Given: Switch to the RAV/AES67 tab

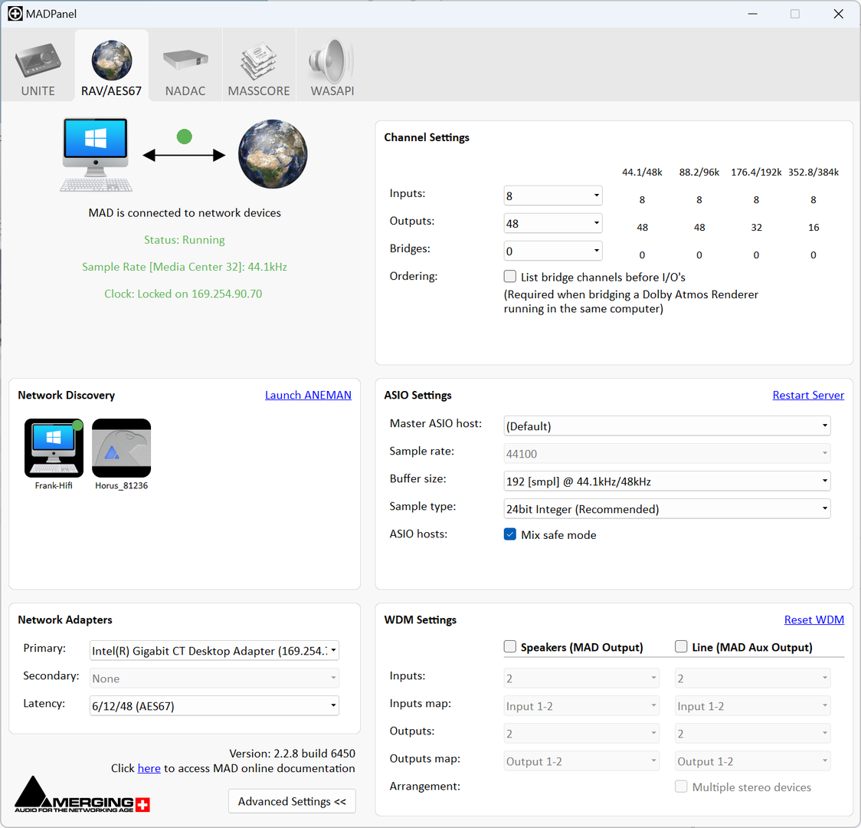Looking at the screenshot, I should 111,67.
